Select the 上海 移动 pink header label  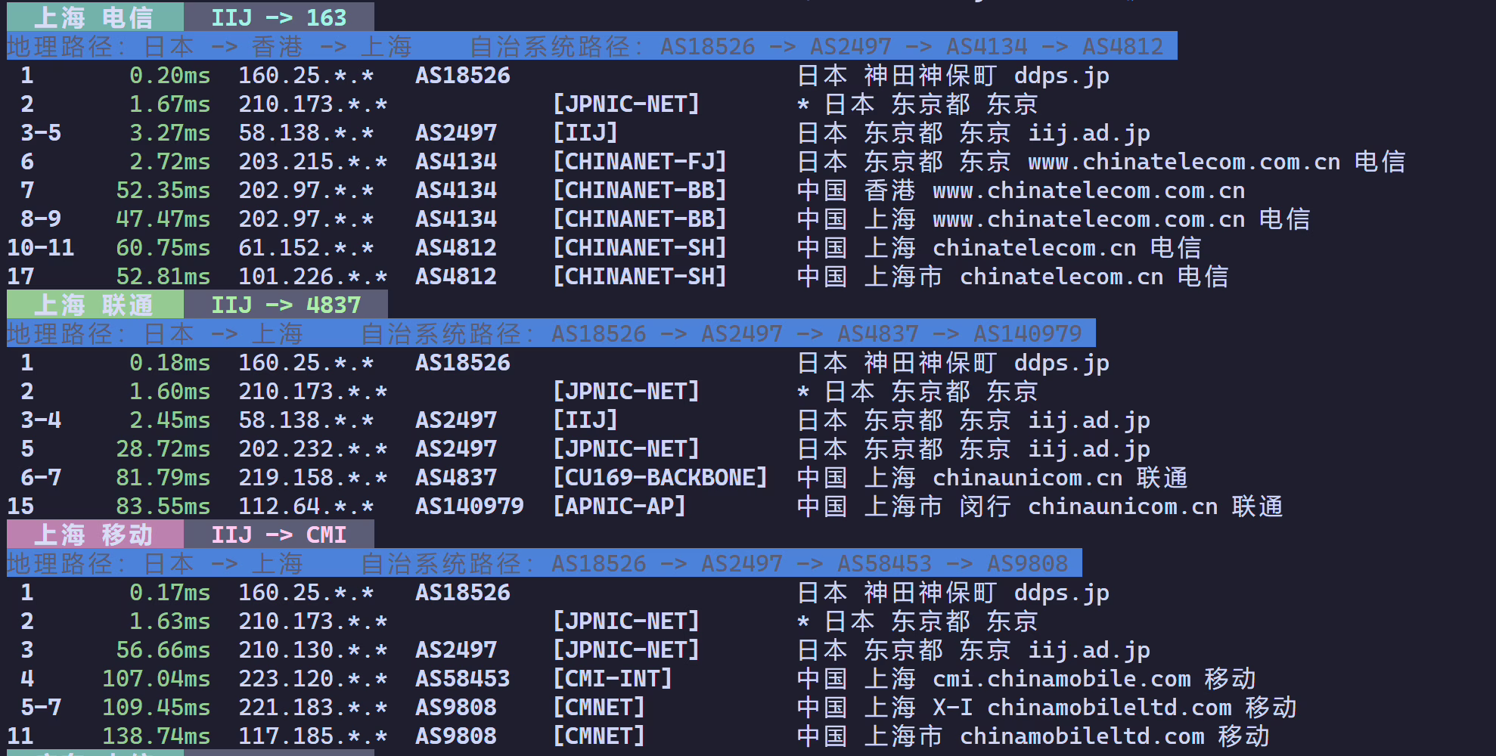pos(95,534)
